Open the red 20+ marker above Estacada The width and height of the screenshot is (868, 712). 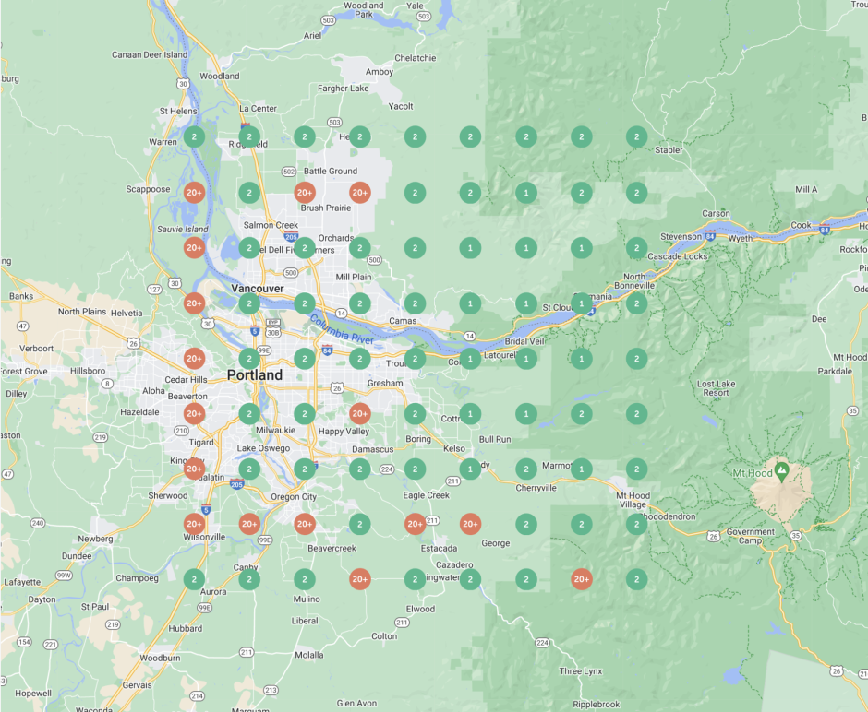416,525
